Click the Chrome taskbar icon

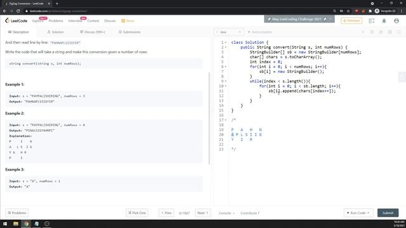pos(26,224)
